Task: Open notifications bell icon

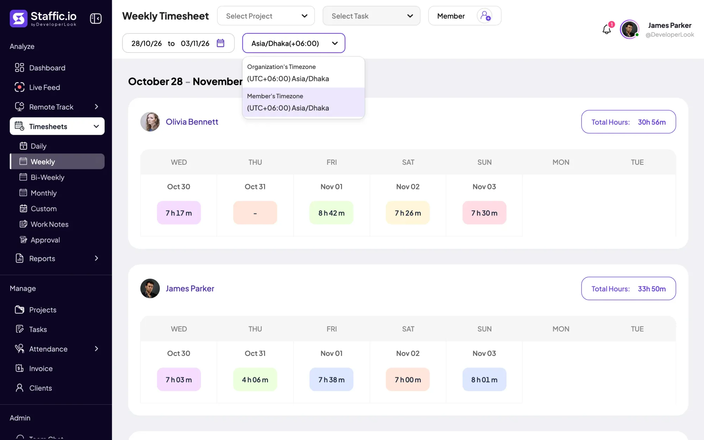Action: tap(606, 29)
